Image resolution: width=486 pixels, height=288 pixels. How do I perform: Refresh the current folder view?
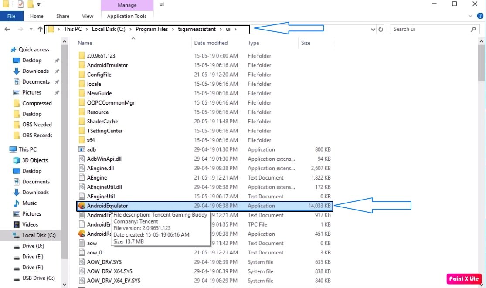point(381,29)
